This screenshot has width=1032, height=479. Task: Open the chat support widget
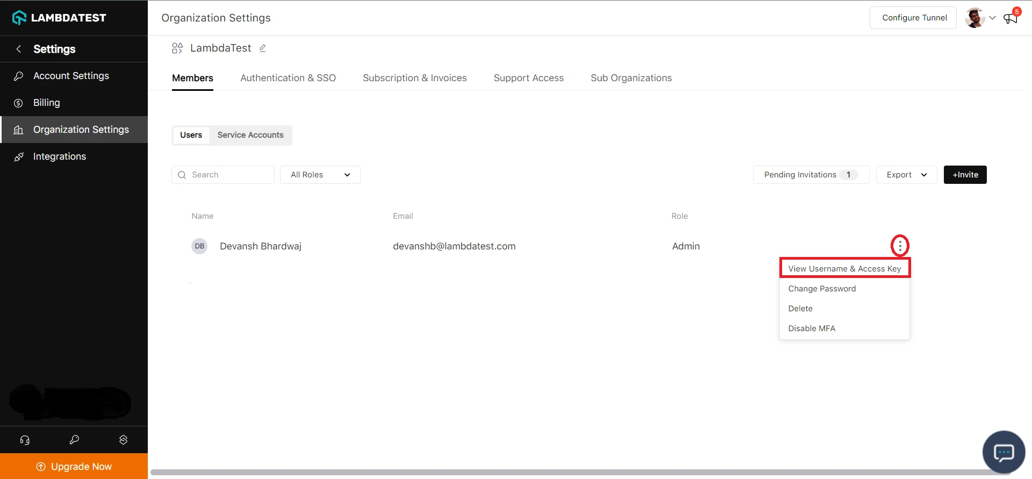pos(1004,452)
